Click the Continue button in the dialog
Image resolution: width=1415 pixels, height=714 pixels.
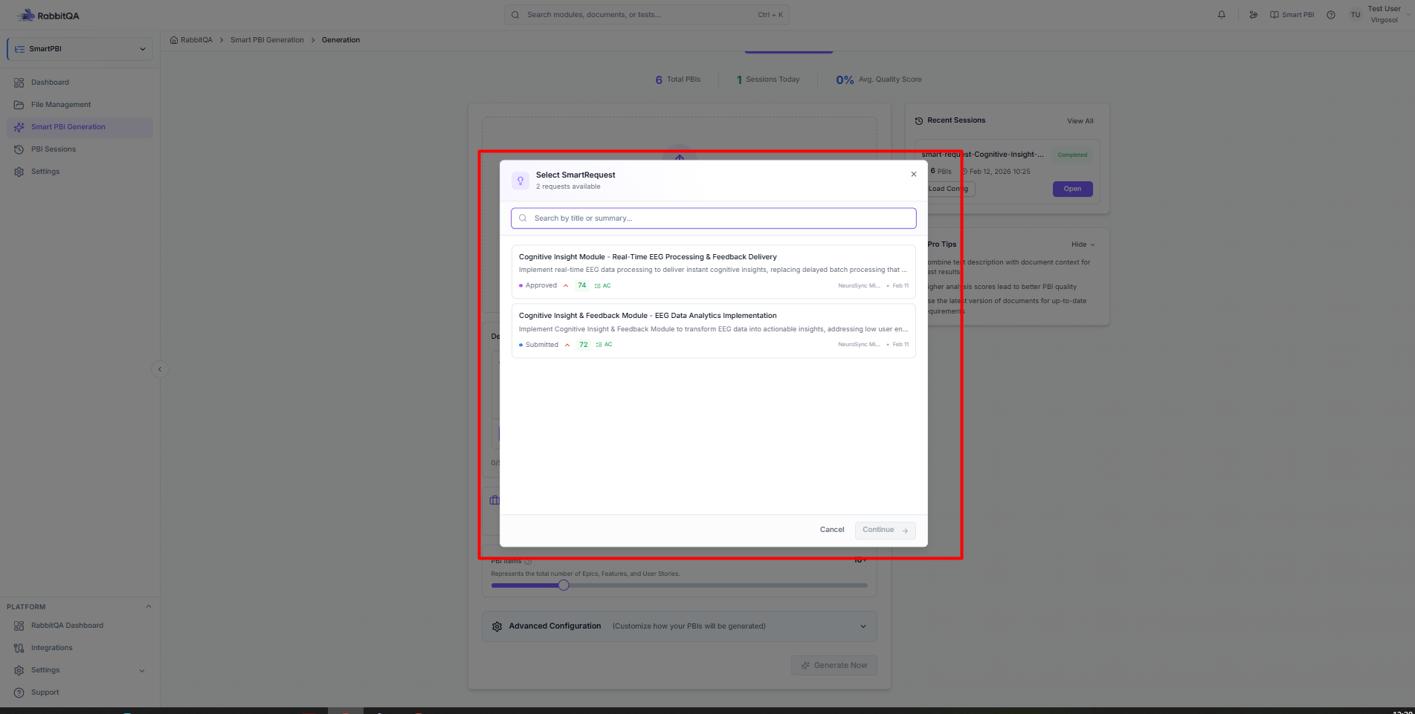885,530
